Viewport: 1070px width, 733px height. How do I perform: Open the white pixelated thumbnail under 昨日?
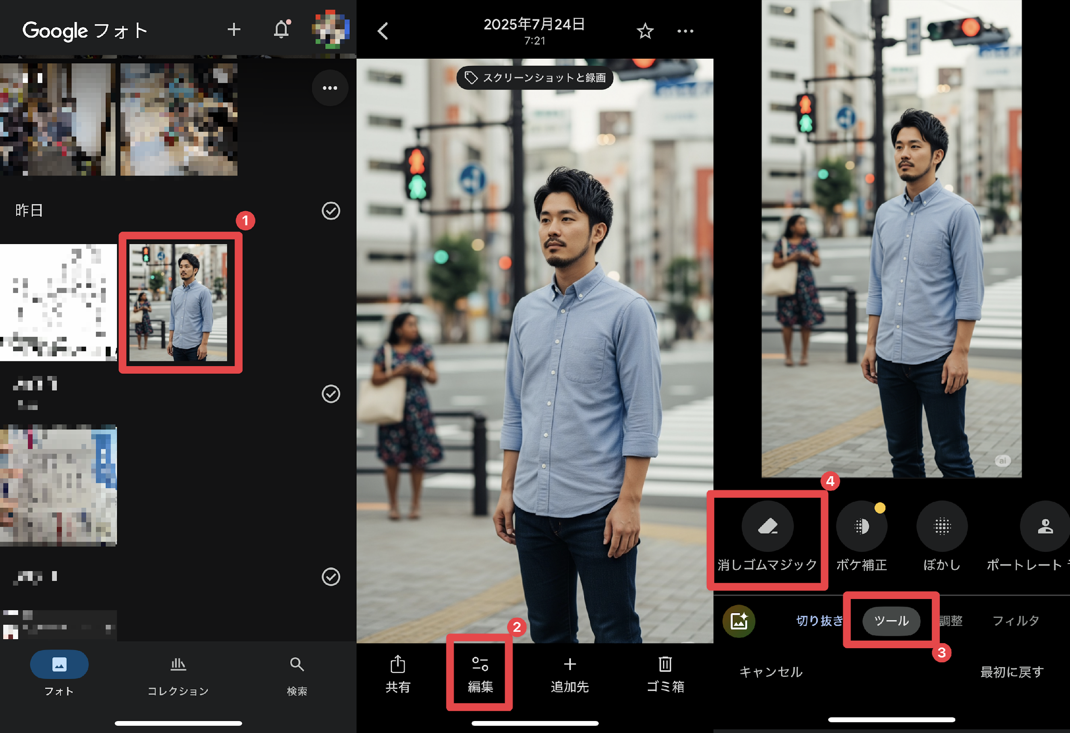(58, 303)
